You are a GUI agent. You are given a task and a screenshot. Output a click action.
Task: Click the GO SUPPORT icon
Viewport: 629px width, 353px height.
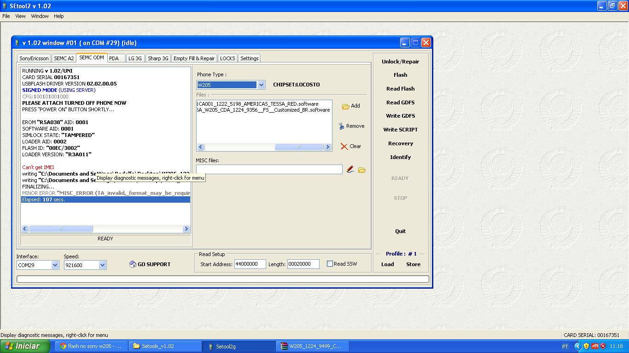click(133, 264)
